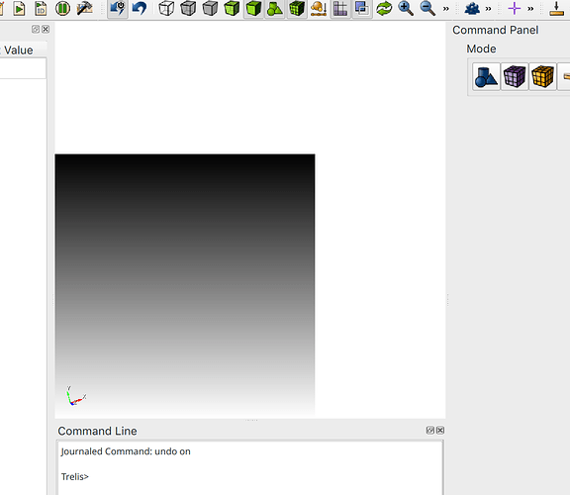The width and height of the screenshot is (570, 495).
Task: Click the pause script toolbar icon
Action: (x=62, y=8)
